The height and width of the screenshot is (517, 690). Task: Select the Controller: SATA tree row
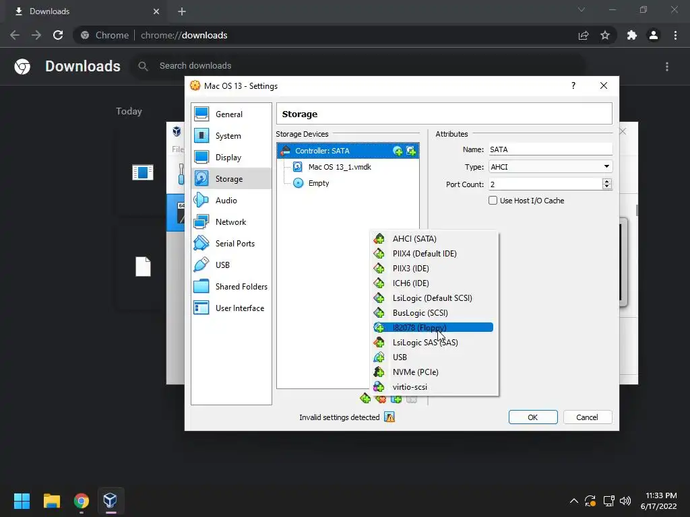(348, 151)
